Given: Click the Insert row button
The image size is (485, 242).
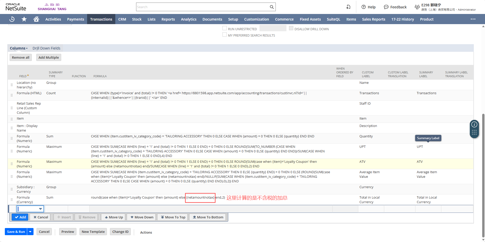Looking at the screenshot, I should coord(64,217).
